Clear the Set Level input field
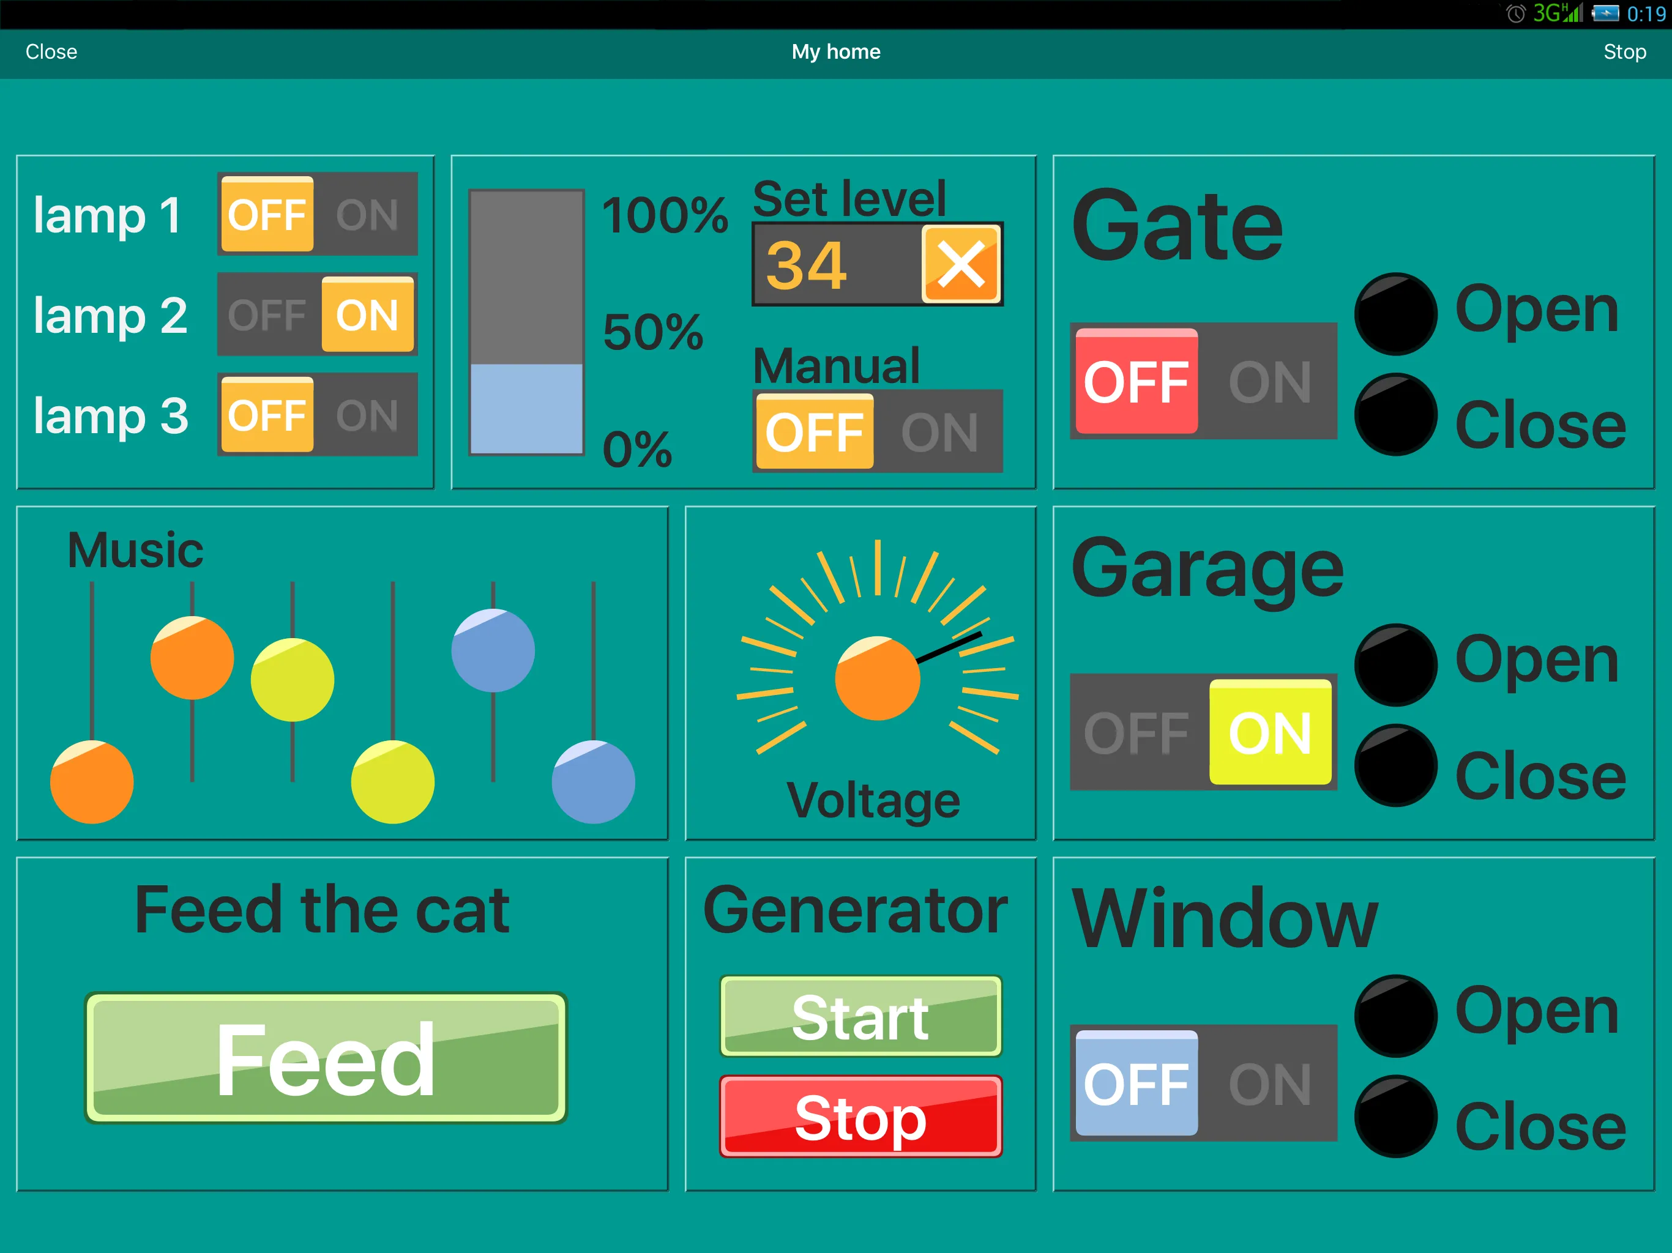This screenshot has width=1672, height=1253. click(961, 263)
